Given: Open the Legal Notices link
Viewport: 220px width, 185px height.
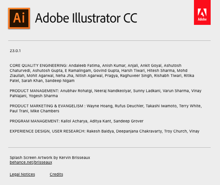Looking at the screenshot, I should [x=22, y=175].
